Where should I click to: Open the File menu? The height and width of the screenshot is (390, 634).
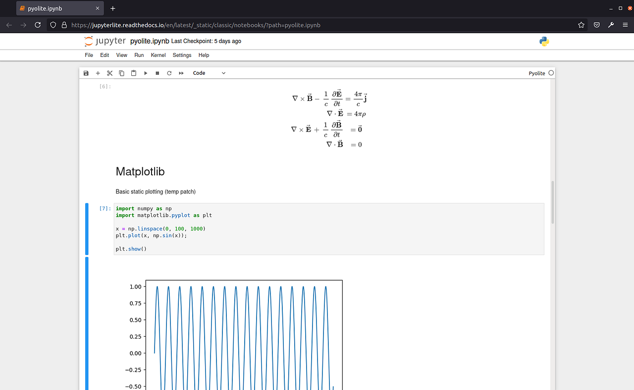89,55
